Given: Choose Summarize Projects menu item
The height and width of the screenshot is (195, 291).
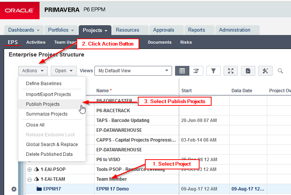Looking at the screenshot, I should point(52,114).
